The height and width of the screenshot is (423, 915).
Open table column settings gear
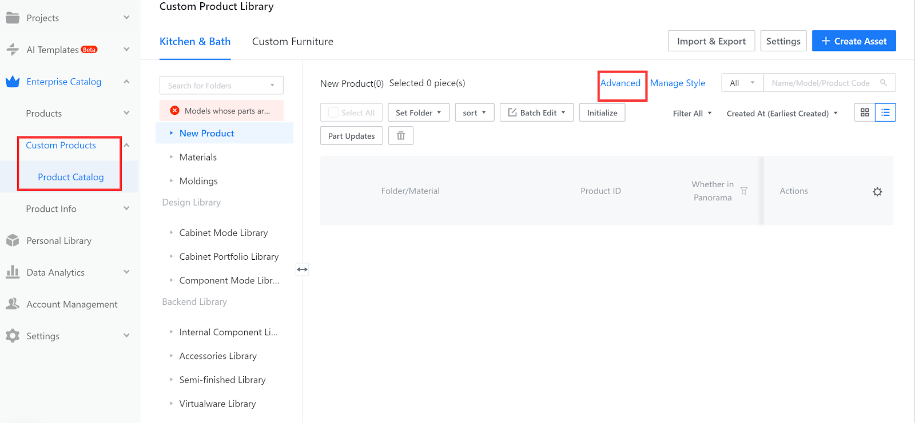click(x=877, y=192)
